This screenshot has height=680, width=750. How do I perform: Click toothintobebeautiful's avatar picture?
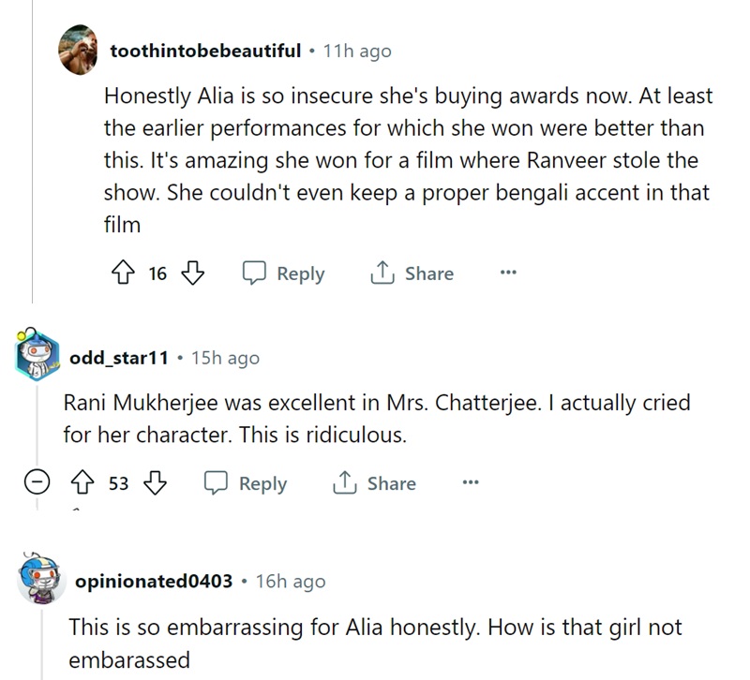pos(81,49)
